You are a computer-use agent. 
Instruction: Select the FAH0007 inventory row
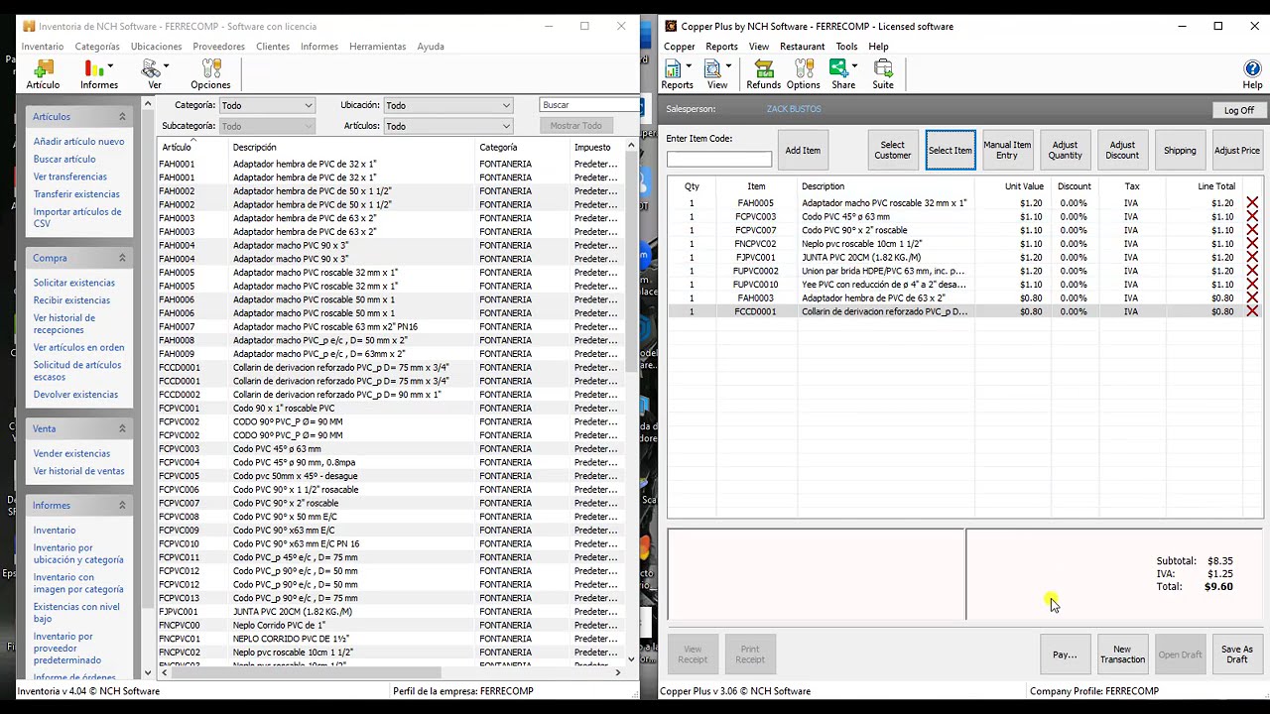[391, 326]
